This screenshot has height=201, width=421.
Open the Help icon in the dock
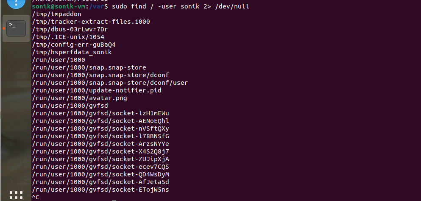pos(16,3)
